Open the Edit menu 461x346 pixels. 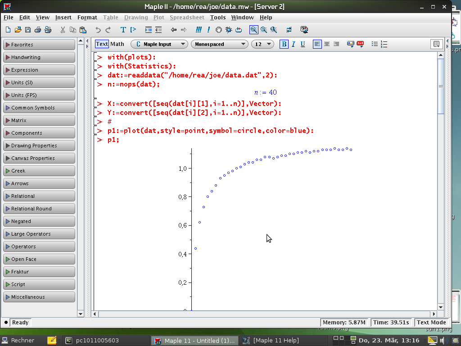25,18
